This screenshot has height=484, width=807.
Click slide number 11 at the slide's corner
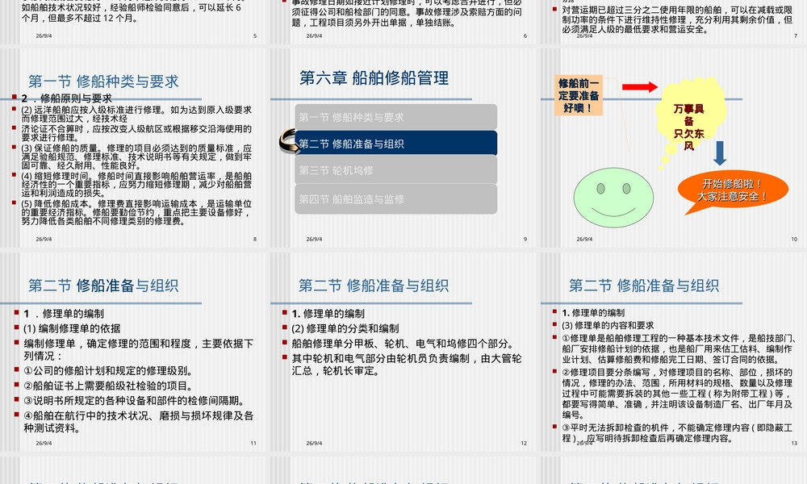(x=253, y=444)
